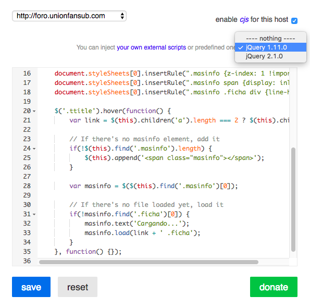Collapse the code fold arrow at line 24

(x=34, y=149)
